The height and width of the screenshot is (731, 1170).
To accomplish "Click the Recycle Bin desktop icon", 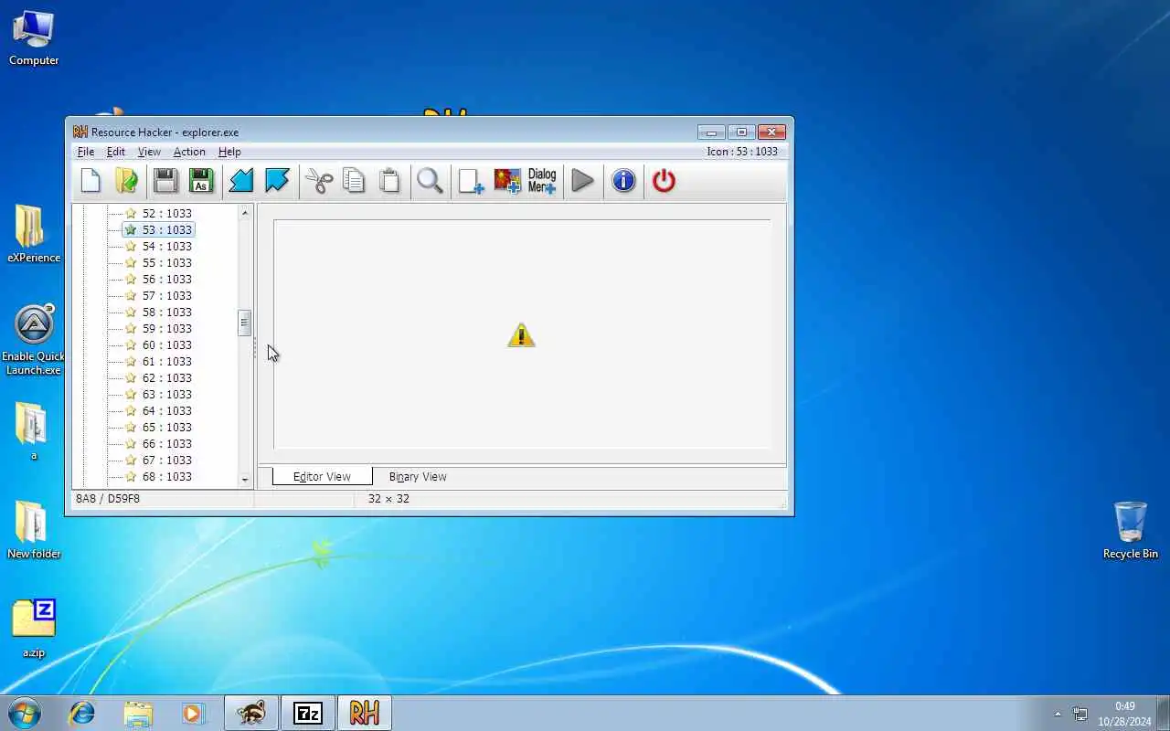I will [x=1131, y=530].
